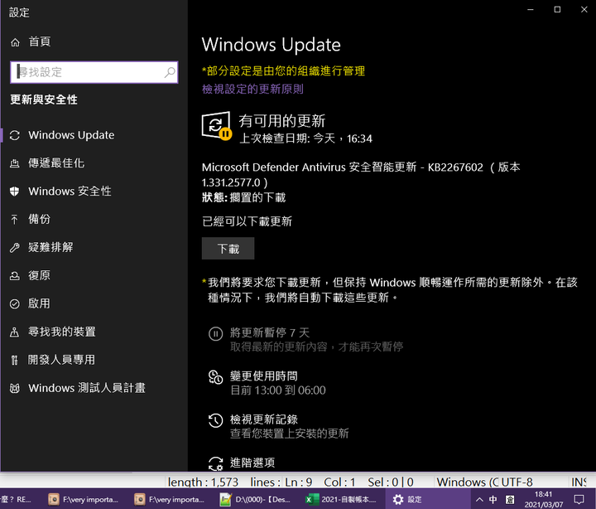Open the first F:\very importa taskbar item
This screenshot has width=596, height=509.
coord(84,499)
